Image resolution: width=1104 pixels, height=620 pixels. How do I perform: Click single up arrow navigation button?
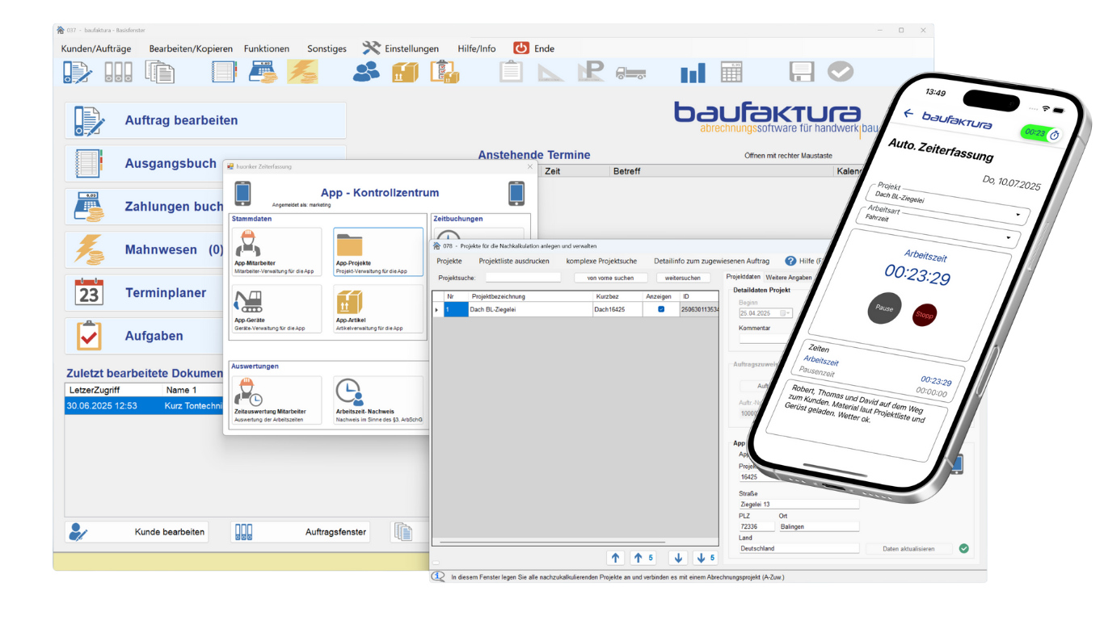click(616, 558)
